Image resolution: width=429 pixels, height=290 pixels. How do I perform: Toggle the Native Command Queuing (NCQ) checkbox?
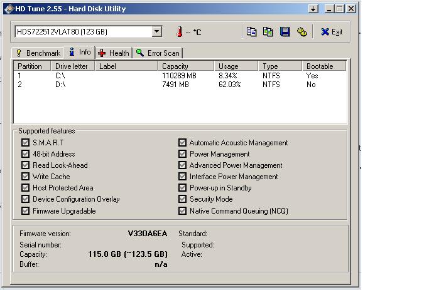[183, 210]
